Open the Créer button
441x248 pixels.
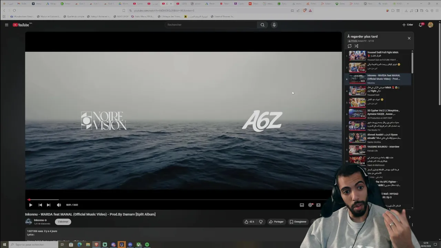(408, 25)
